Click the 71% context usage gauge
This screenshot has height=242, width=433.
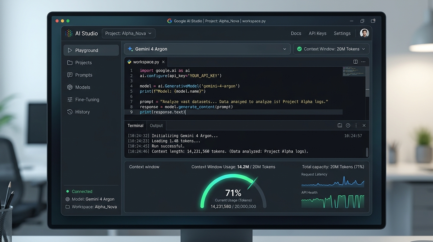click(233, 191)
